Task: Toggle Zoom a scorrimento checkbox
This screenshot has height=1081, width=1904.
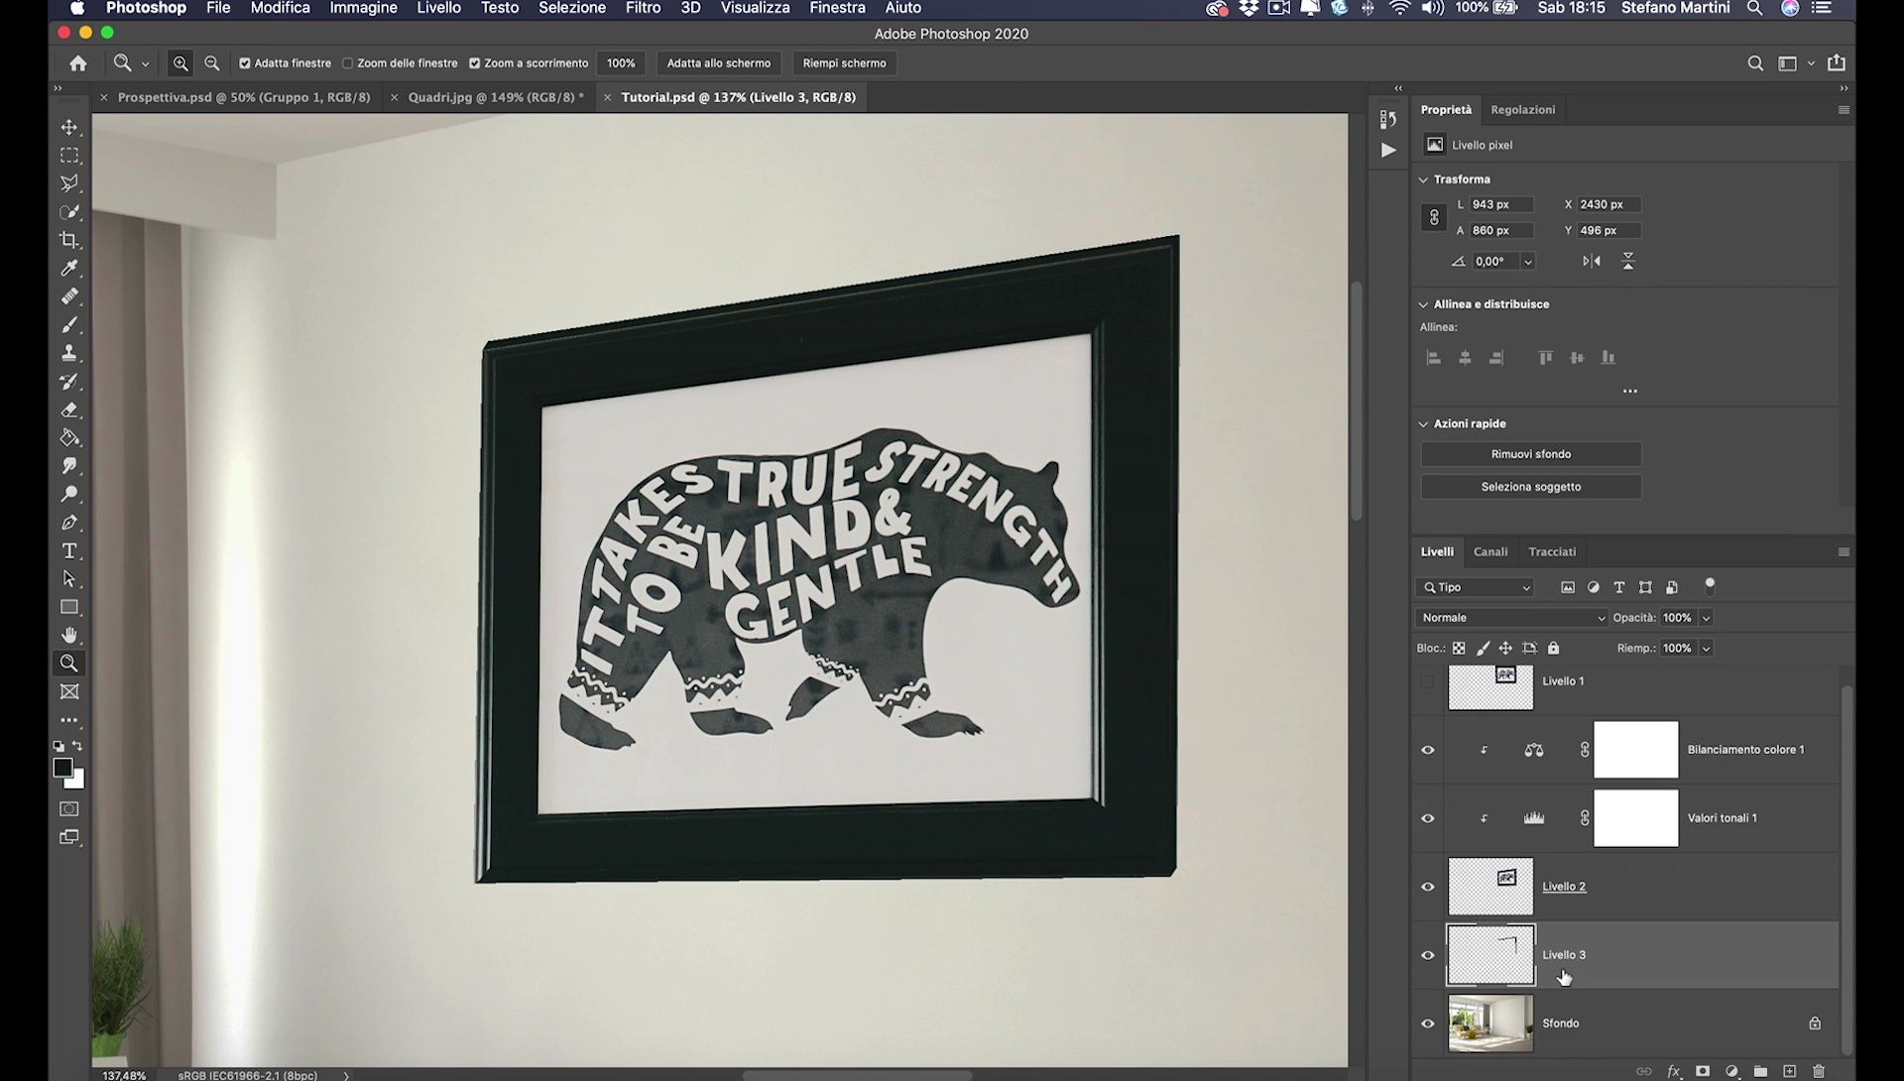Action: [474, 63]
